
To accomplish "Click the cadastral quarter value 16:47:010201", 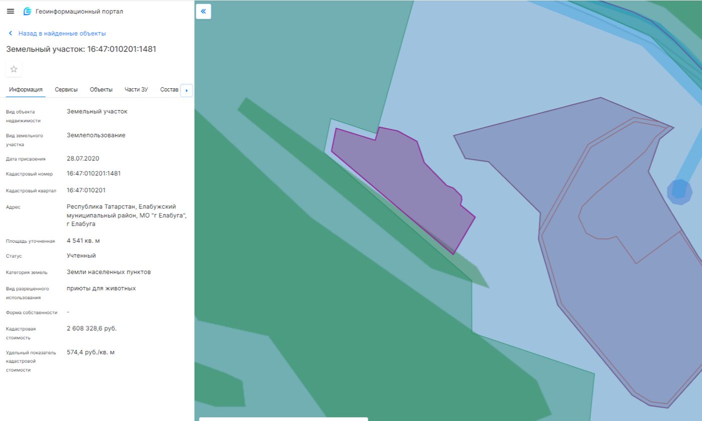I will pos(86,190).
